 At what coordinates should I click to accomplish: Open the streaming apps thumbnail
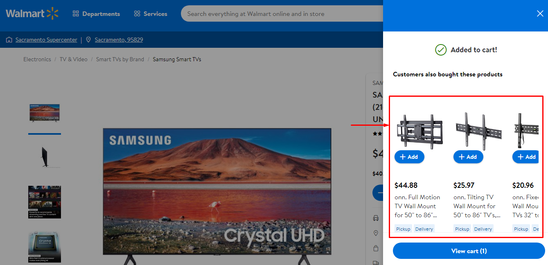click(45, 202)
